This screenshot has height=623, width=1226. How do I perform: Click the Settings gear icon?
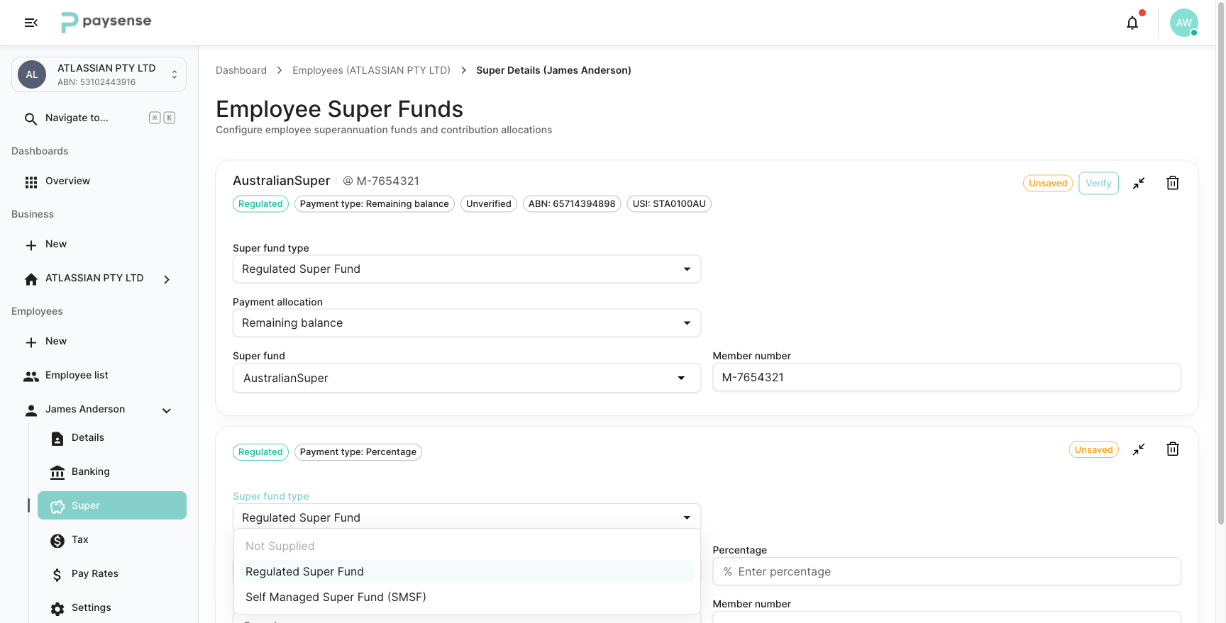(x=57, y=609)
